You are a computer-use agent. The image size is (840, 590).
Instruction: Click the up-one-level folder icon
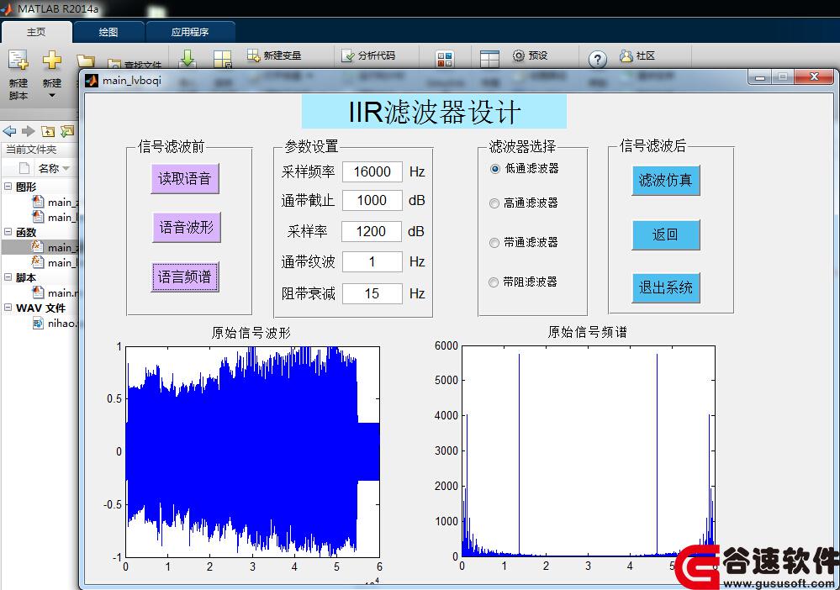pyautogui.click(x=48, y=131)
